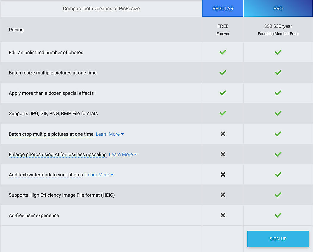Image resolution: width=313 pixels, height=252 pixels.
Task: Click the PRO plan header tab
Action: click(x=278, y=8)
